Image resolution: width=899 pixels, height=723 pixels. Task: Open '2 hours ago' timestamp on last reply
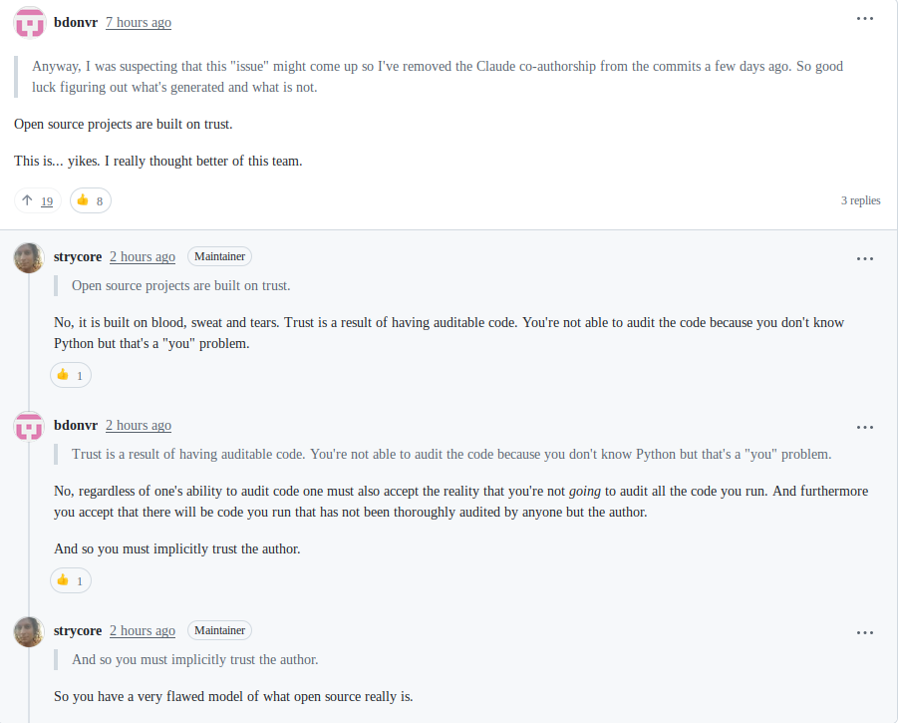coord(143,630)
